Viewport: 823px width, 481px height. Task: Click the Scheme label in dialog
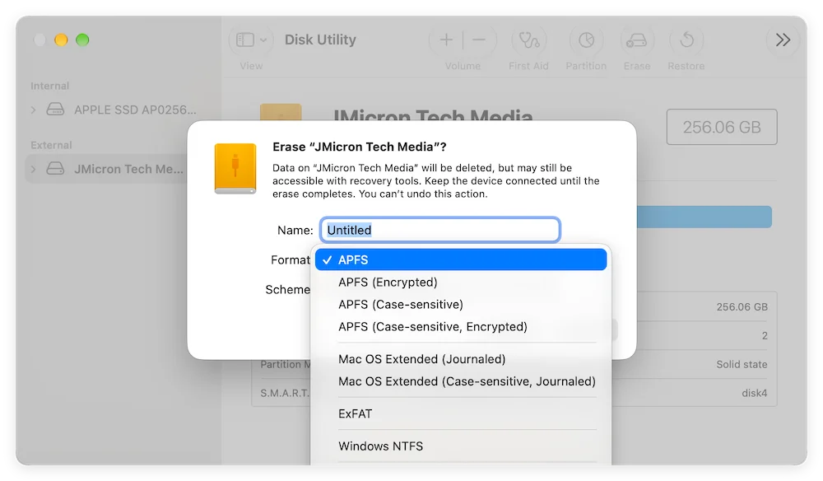coord(287,290)
